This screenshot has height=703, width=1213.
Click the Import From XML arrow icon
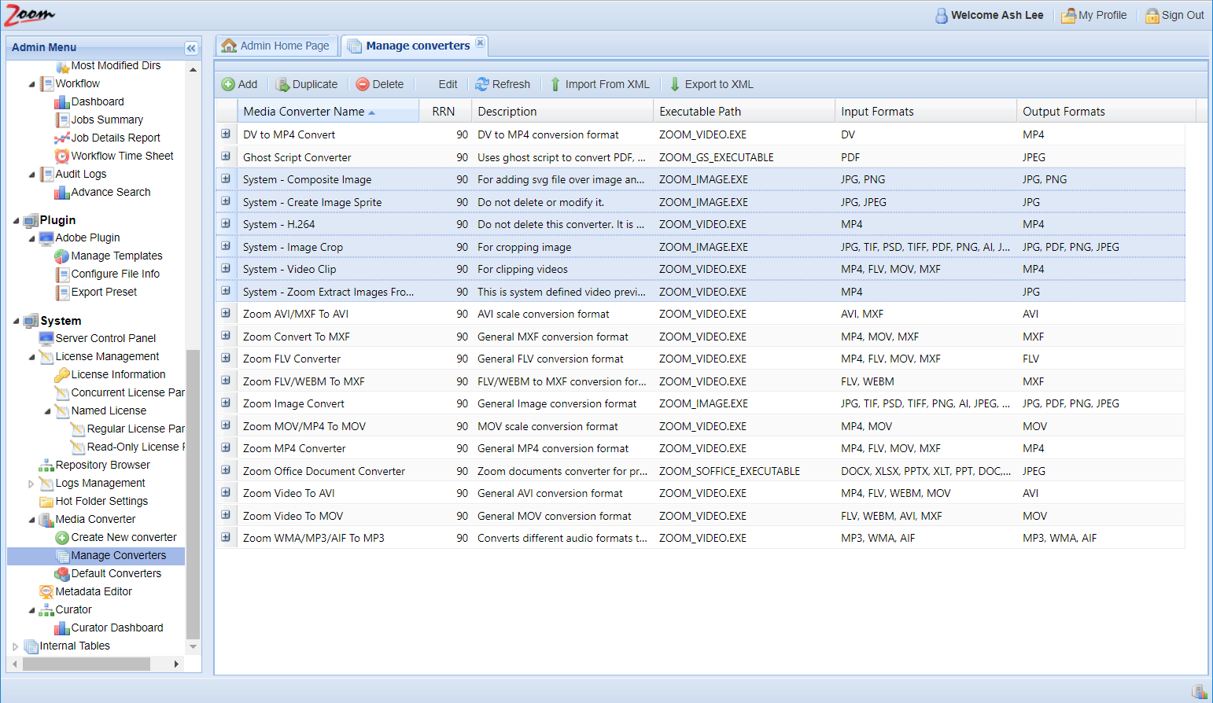tap(555, 84)
